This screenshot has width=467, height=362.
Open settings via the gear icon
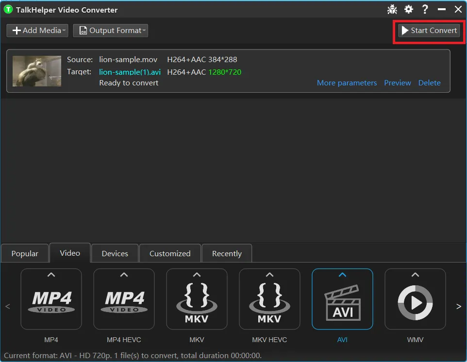pyautogui.click(x=409, y=9)
